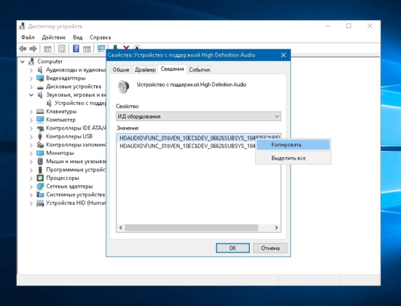Choose Выделить все from the context menu
The height and width of the screenshot is (306, 401).
[293, 158]
